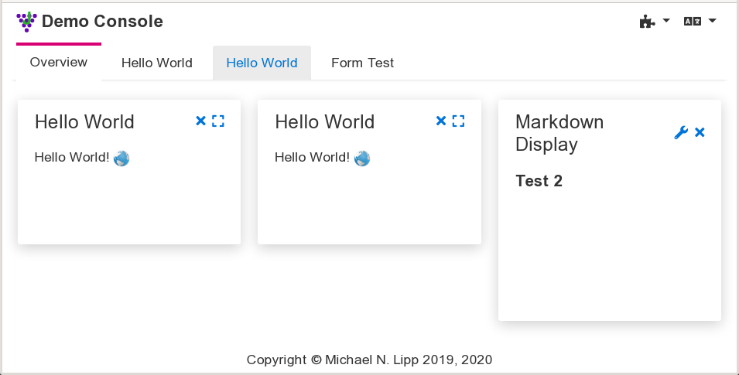Click the wrench icon on Markdown Display
739x375 pixels.
681,133
